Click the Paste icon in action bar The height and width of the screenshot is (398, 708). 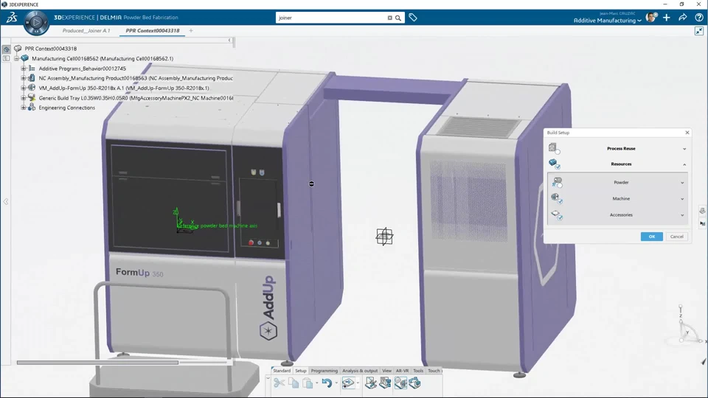308,383
